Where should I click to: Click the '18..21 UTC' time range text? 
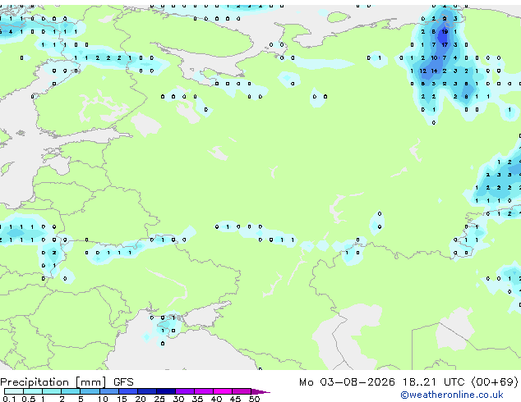(433, 382)
